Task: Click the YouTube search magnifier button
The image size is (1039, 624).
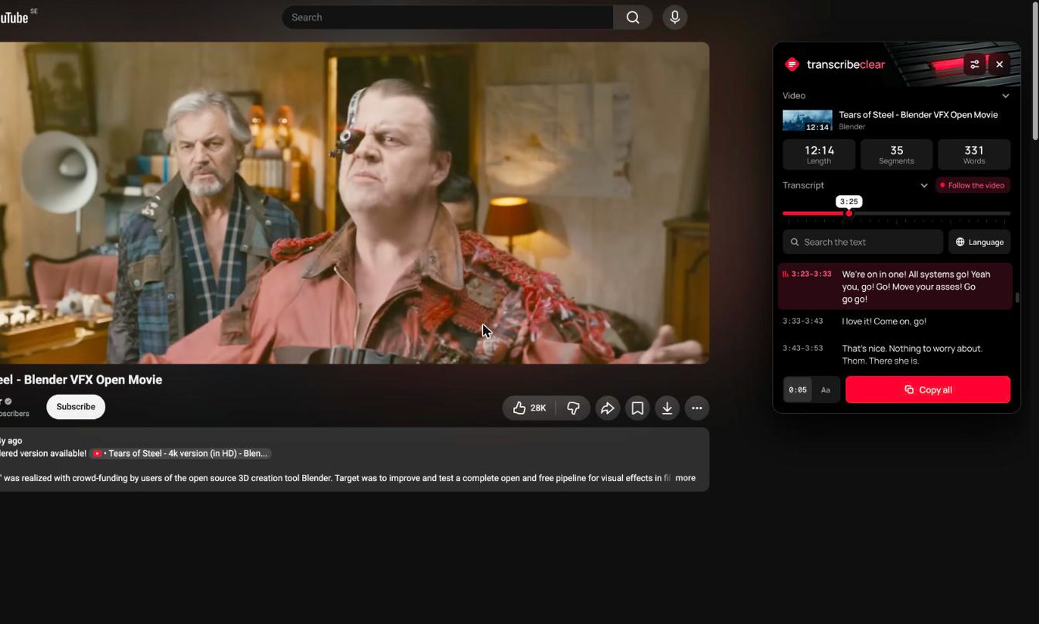Action: 632,18
